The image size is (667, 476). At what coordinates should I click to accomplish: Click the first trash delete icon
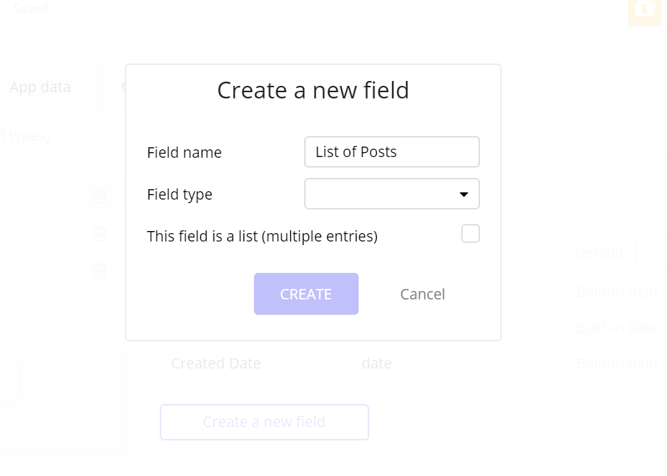[x=100, y=195]
